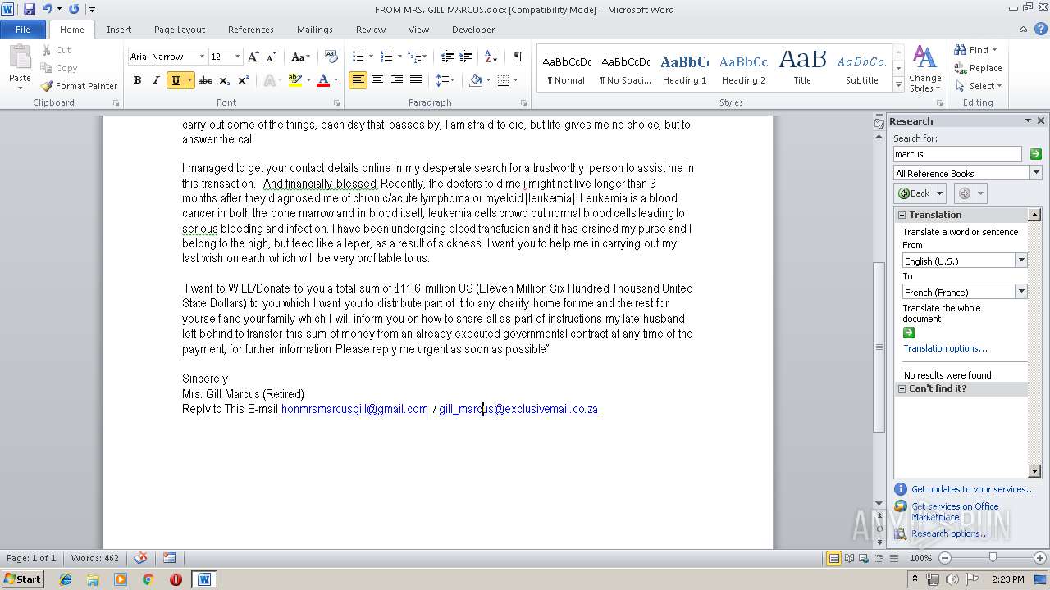Click the Shrink Font icon
This screenshot has height=590, width=1050.
pos(271,57)
